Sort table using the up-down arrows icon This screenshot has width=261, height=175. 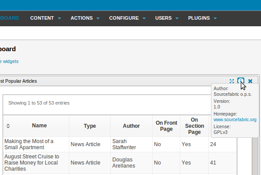pyautogui.click(x=8, y=126)
